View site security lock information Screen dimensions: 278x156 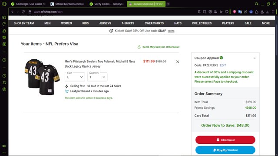(x=30, y=12)
